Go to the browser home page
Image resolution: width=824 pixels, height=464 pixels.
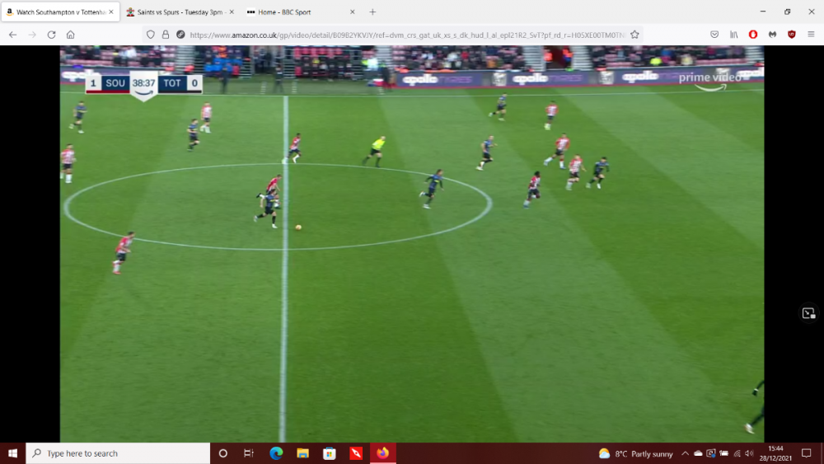71,35
